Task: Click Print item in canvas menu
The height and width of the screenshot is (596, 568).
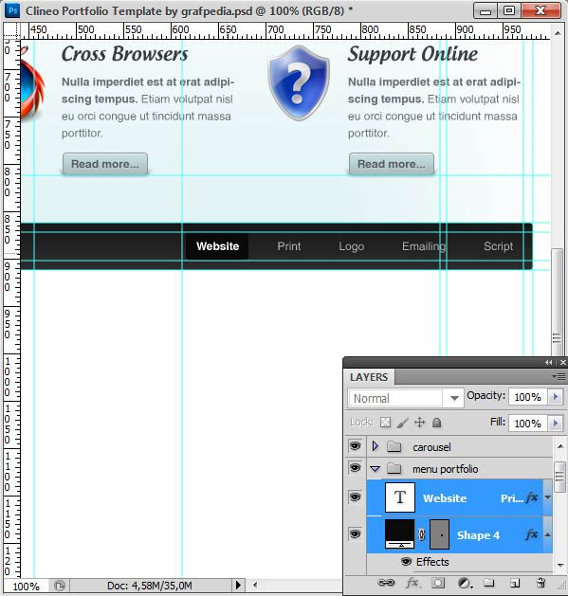Action: pyautogui.click(x=289, y=246)
